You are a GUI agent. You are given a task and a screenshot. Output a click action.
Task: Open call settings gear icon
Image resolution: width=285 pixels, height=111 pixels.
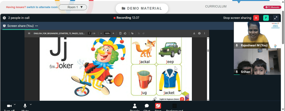click(x=4, y=18)
